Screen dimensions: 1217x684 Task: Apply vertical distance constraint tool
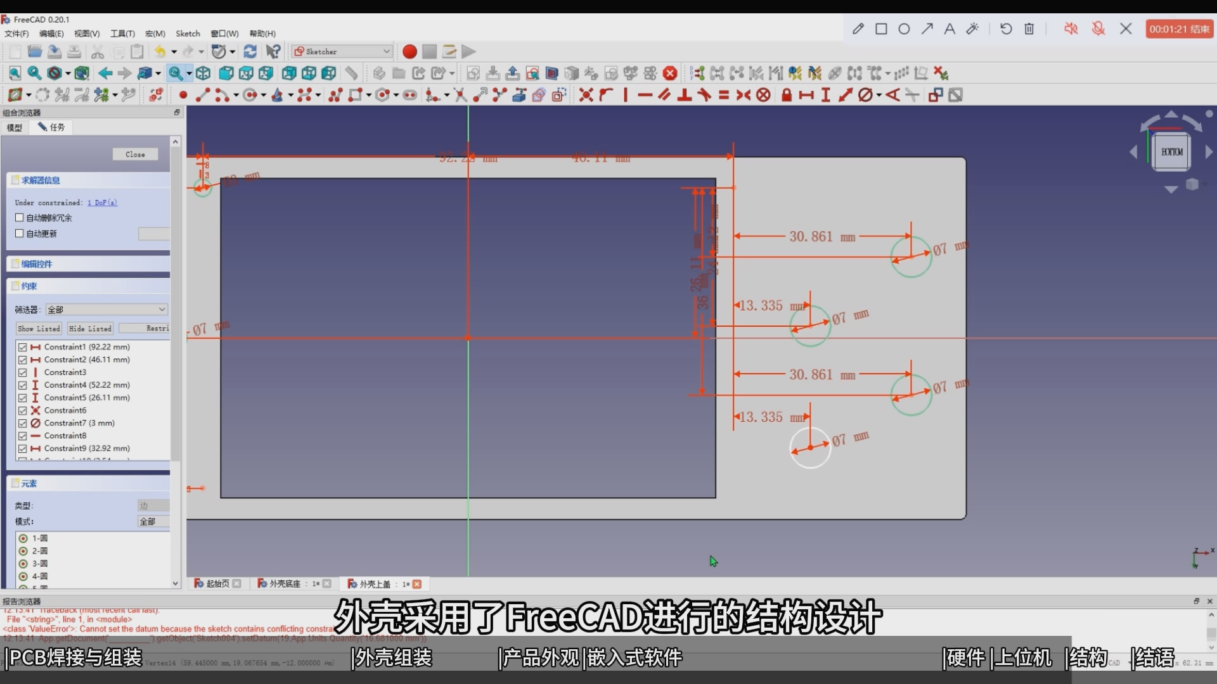[826, 95]
